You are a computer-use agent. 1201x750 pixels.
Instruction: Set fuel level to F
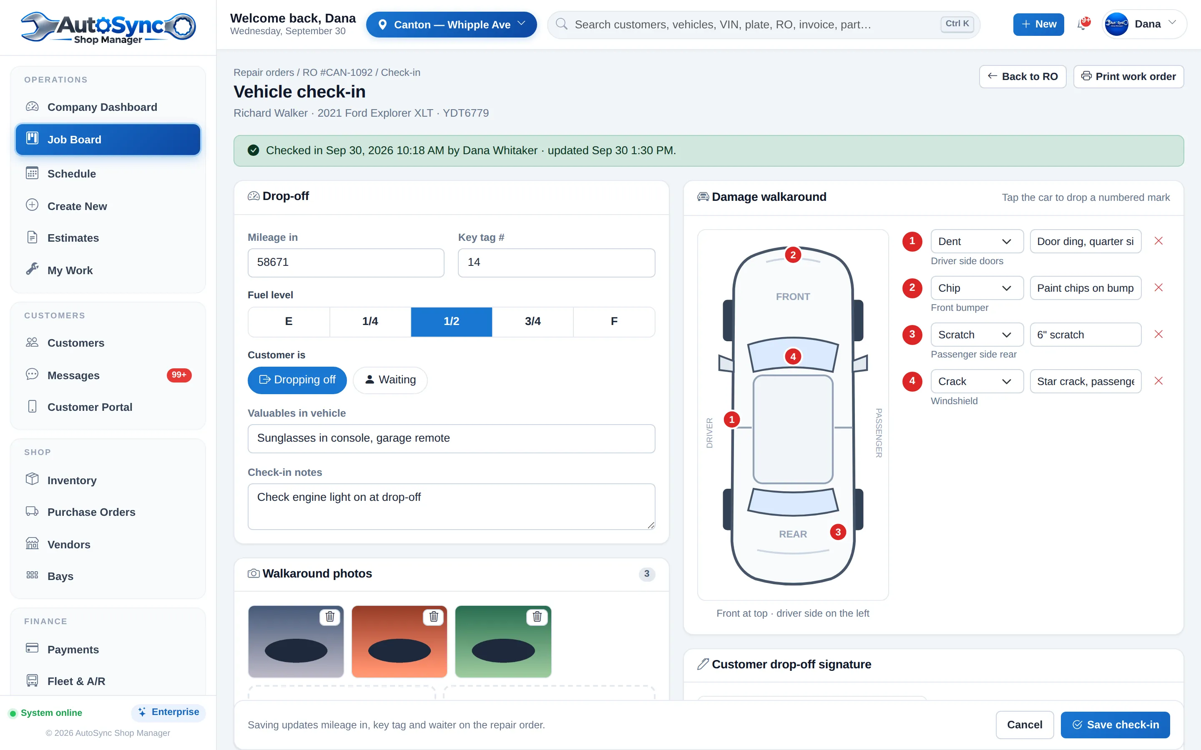614,321
